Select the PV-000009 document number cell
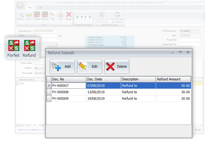 point(68,98)
